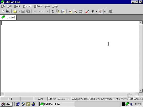Open the Help menu
Screen dimensions: 143x107
point(55,6)
